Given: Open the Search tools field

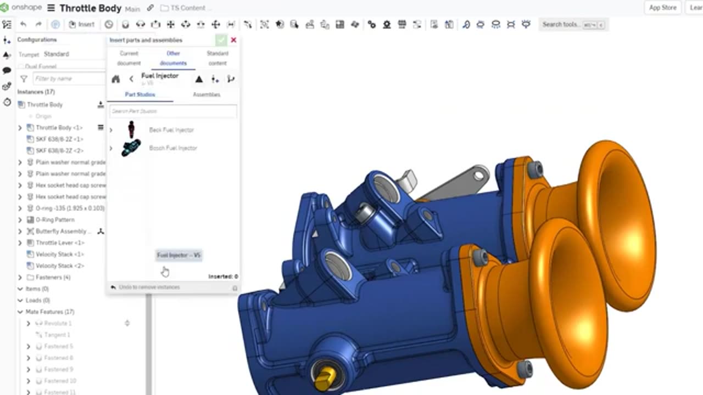Looking at the screenshot, I should tap(573, 24).
